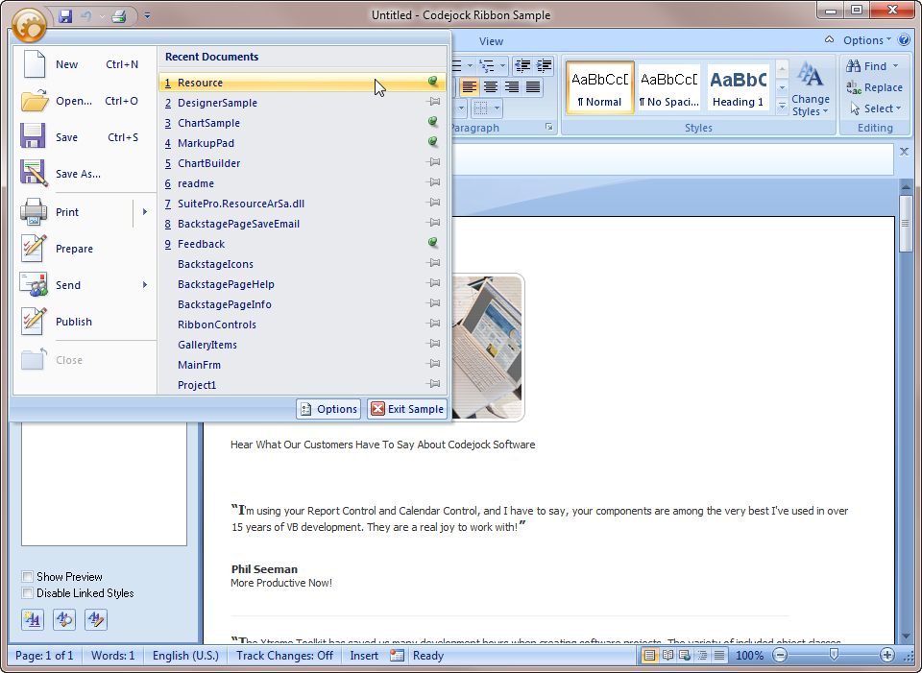Screen dimensions: 922x673
Task: Switch to Draft view icon
Action: pyautogui.click(x=719, y=655)
